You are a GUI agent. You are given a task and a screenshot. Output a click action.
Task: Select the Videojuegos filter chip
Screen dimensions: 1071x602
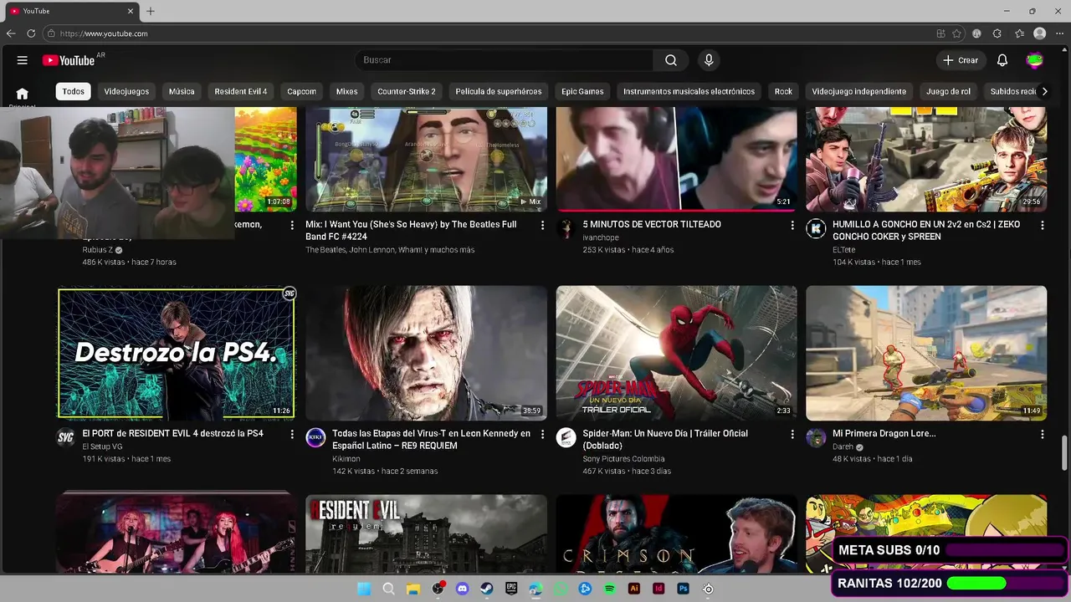[126, 91]
